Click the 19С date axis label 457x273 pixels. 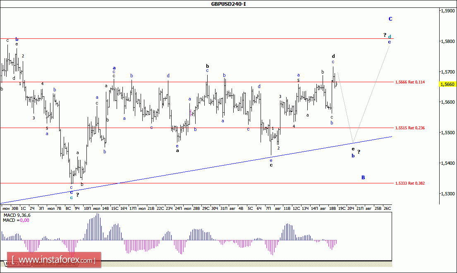[x=342, y=209]
